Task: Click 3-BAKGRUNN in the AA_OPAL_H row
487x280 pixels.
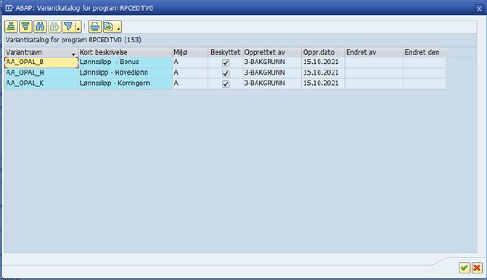Action: (x=272, y=73)
